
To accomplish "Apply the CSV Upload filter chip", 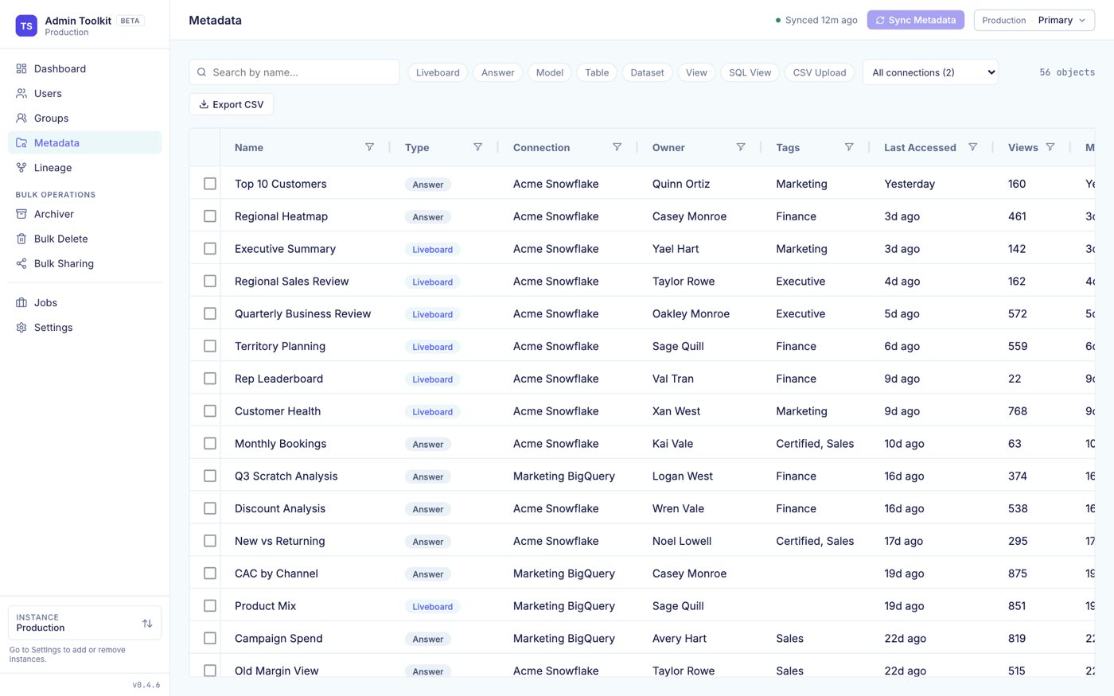I will click(820, 72).
